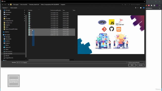
Task: Click the 'Buscar en Imagenes' search field
Action: pos(136,5)
